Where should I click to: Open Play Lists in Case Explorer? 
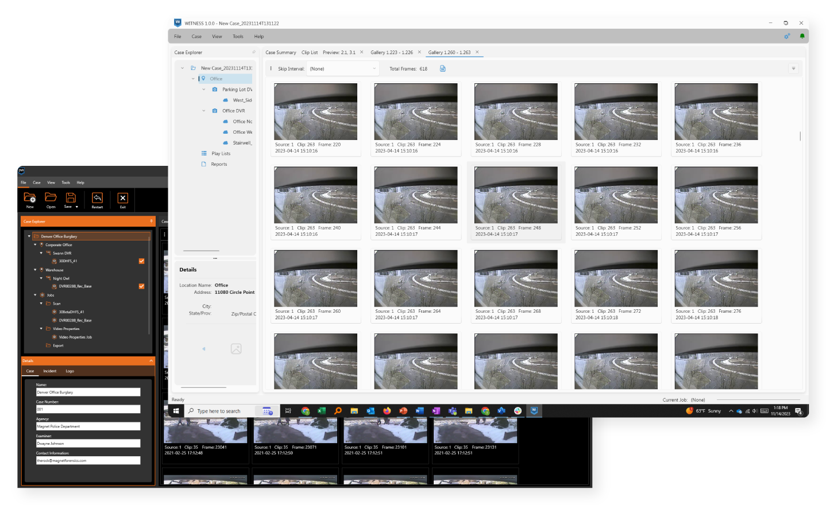221,154
